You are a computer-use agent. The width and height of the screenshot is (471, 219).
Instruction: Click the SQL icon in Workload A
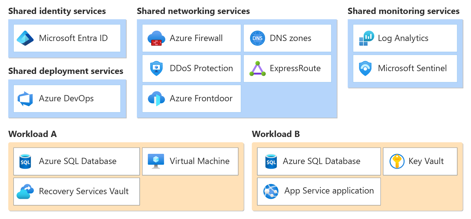click(25, 161)
